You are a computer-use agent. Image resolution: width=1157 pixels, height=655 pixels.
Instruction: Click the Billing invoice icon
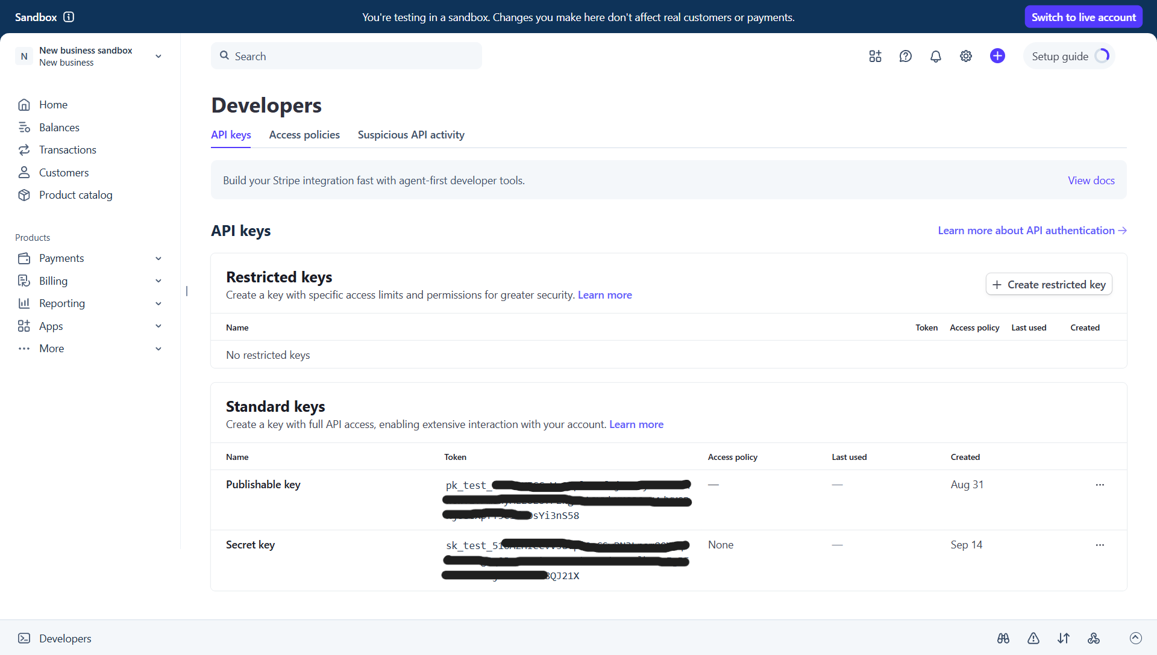point(24,281)
